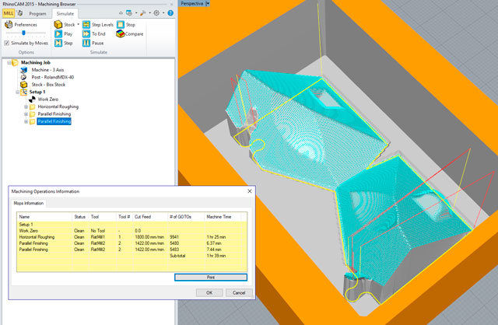This screenshot has width=498, height=325.
Task: Click the Perspectiva viewport title
Action: point(192,3)
